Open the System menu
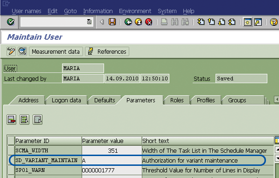Screen dimensions: 279x178 pyautogui.click(x=167, y=11)
